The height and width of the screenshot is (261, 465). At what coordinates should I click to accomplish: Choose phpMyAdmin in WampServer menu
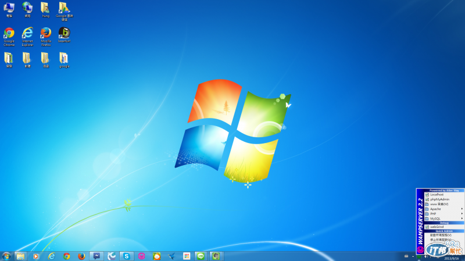pyautogui.click(x=444, y=199)
